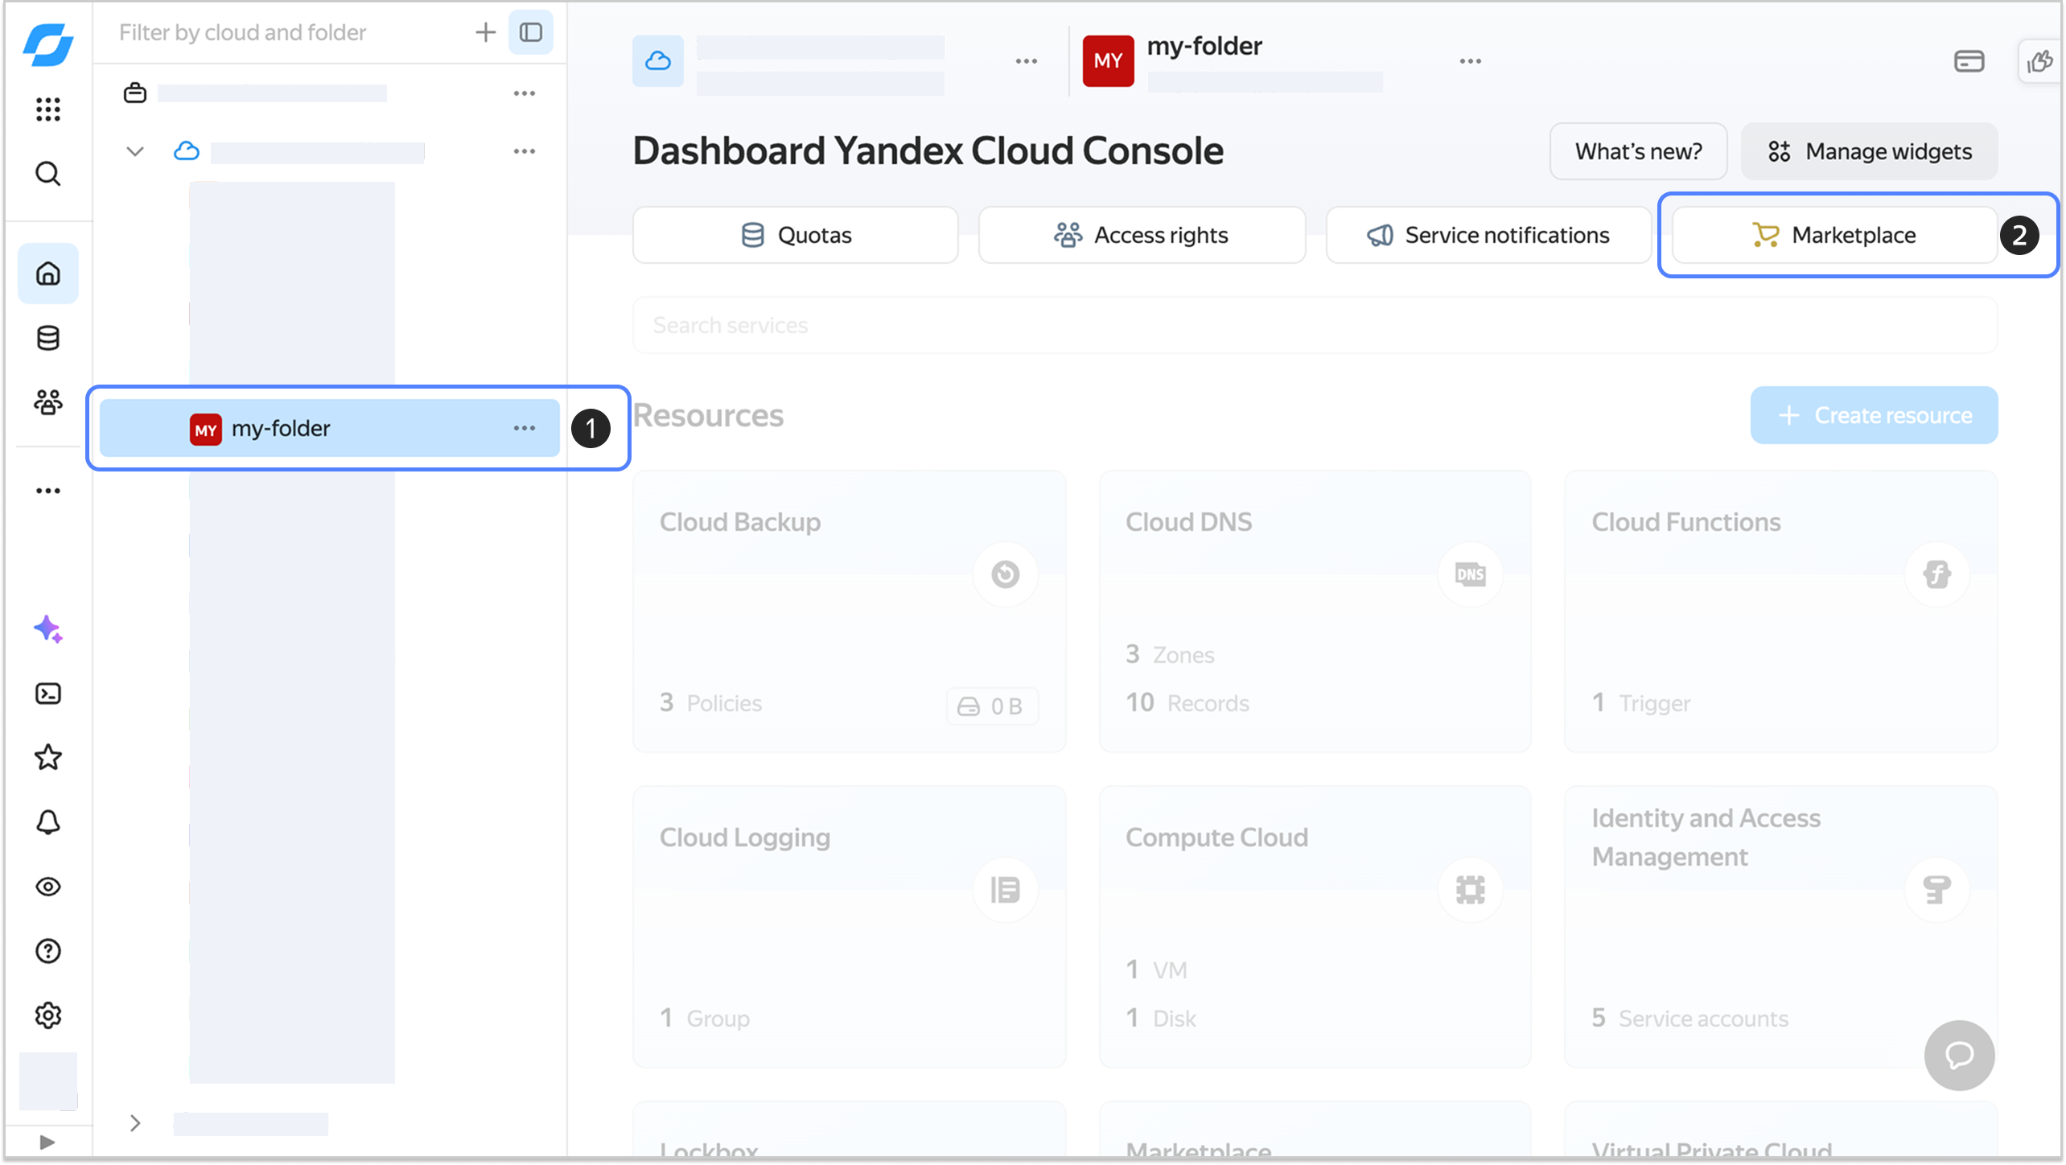Image resolution: width=2066 pixels, height=1165 pixels.
Task: Select my-folder in the resource tree
Action: click(330, 428)
